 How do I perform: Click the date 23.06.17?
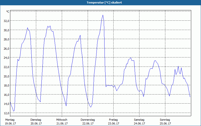pos(114,123)
